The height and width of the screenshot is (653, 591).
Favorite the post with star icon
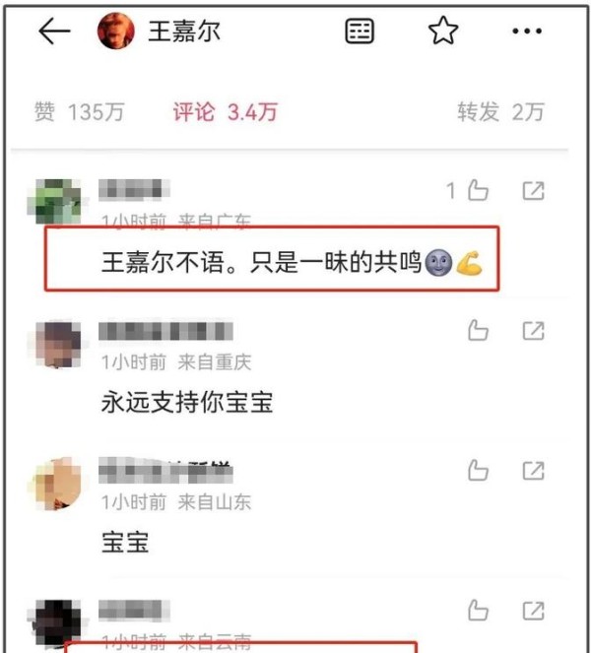tap(443, 31)
